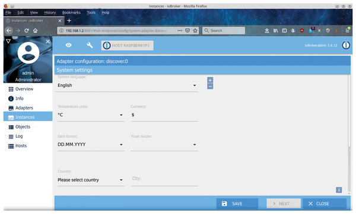Open the View menu

(34, 12)
